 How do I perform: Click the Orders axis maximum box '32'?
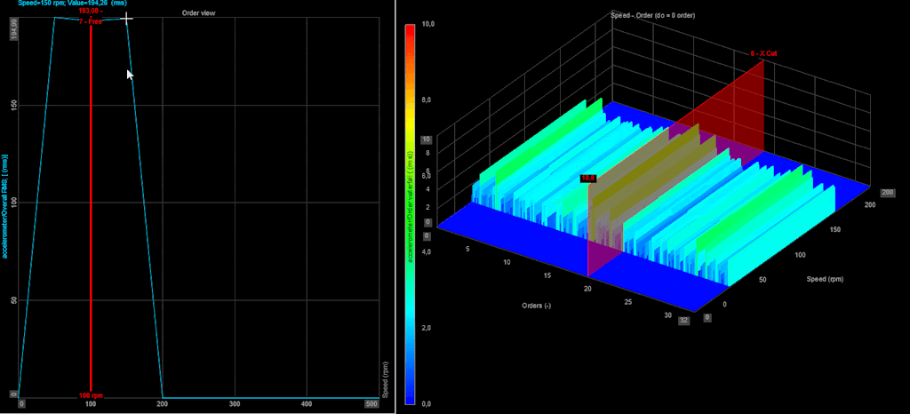pyautogui.click(x=685, y=321)
